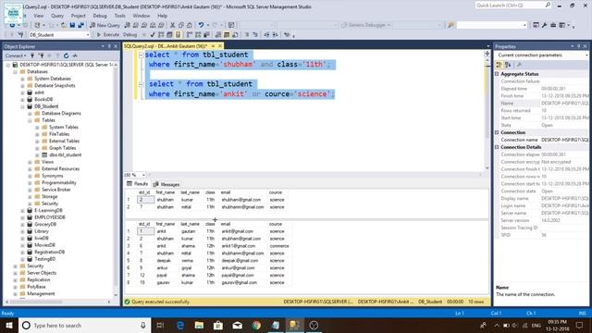Image resolution: width=592 pixels, height=333 pixels.
Task: Click the Parse checkmark icon
Action: [x=152, y=35]
